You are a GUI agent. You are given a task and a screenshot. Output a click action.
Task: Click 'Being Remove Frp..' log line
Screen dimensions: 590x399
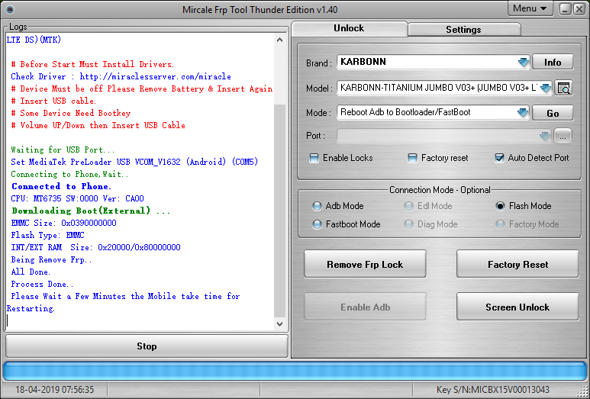[x=51, y=259]
